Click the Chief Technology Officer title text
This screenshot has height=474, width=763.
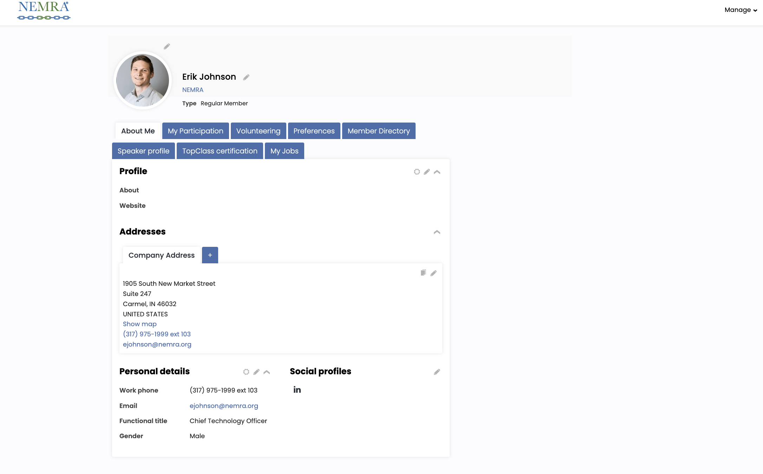pos(228,421)
